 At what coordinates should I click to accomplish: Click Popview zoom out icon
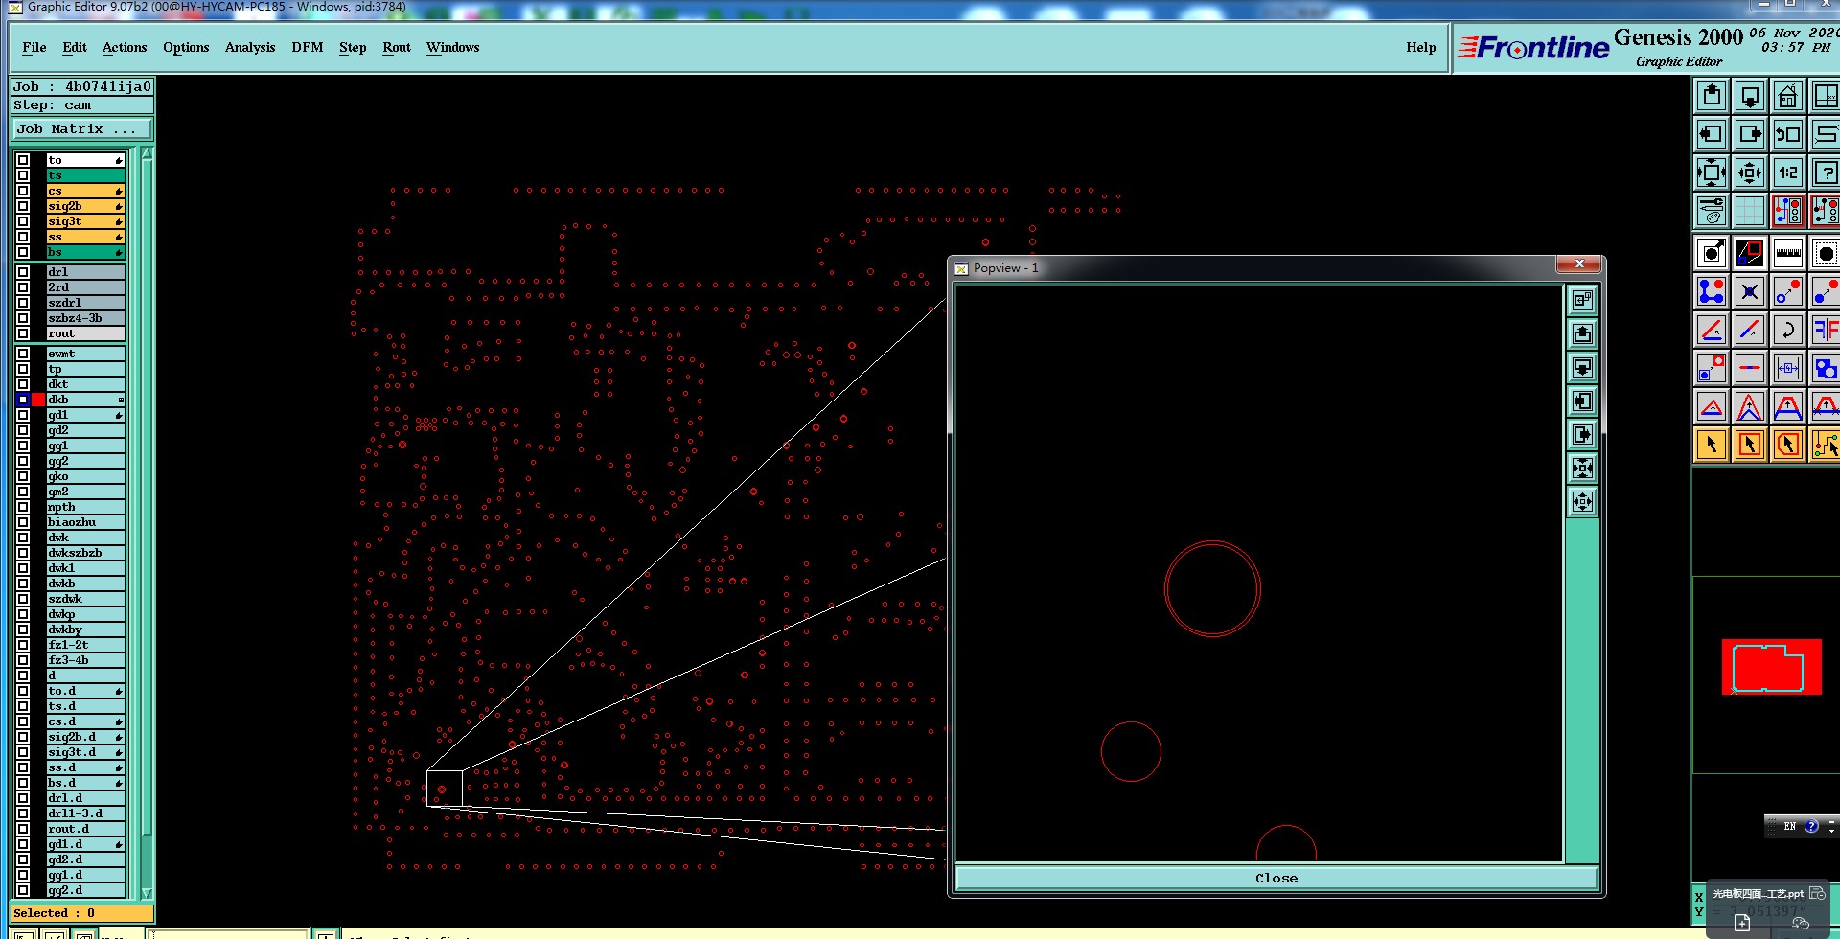click(x=1582, y=501)
